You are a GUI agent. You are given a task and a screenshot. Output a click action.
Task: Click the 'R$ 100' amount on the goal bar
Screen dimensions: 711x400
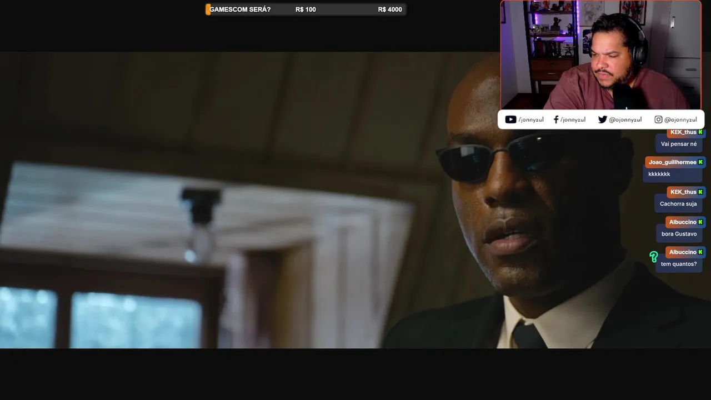coord(306,9)
